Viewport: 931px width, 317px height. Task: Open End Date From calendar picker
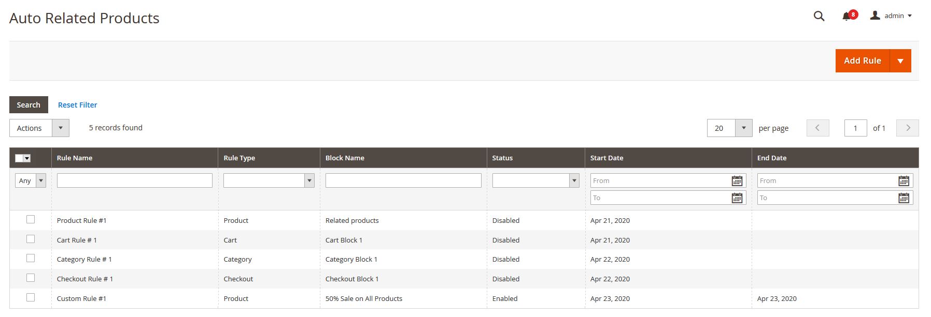tap(904, 181)
